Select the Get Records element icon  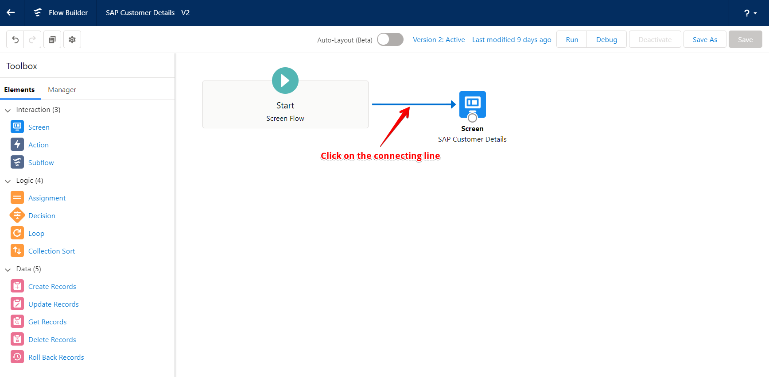17,322
